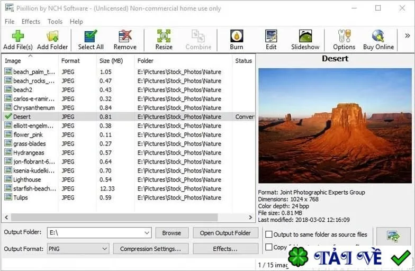Click the Edit image toolbar icon
The image size is (415, 271).
pos(271,36)
